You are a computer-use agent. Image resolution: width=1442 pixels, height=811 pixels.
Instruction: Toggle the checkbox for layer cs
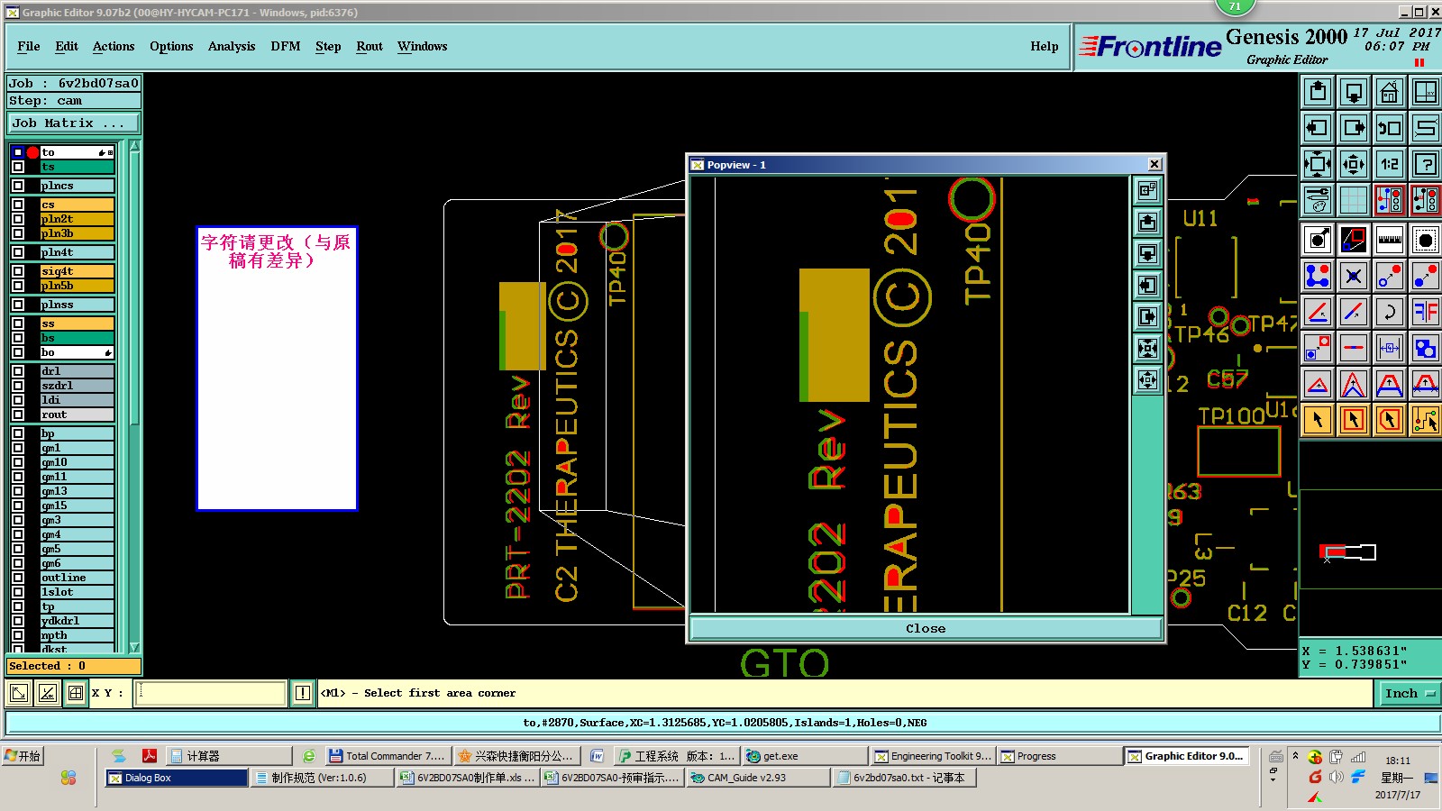tap(18, 205)
